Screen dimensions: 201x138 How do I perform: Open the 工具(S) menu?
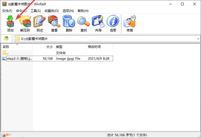point(36,11)
